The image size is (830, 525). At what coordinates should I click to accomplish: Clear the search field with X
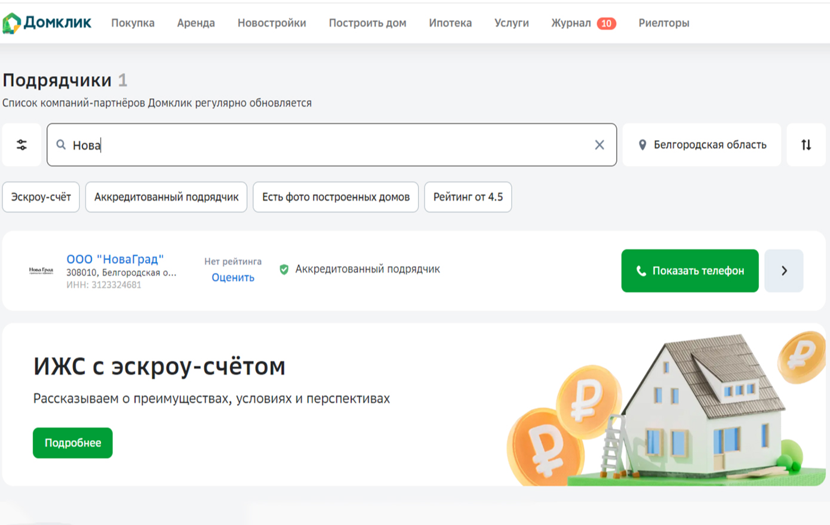pyautogui.click(x=600, y=145)
